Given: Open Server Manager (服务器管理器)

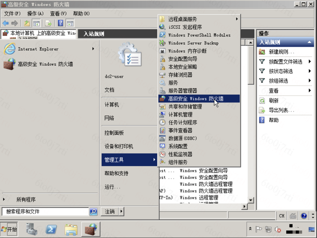Looking at the screenshot, I should point(199,90).
